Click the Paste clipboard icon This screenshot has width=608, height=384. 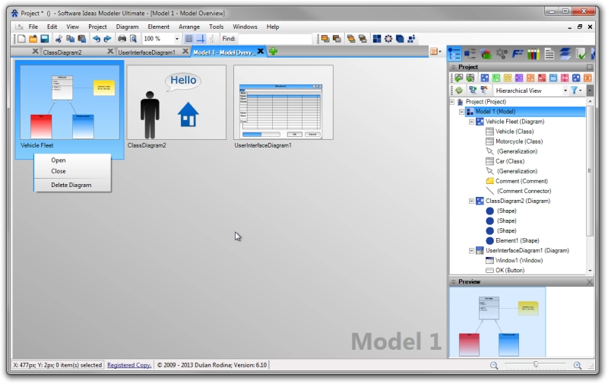82,39
